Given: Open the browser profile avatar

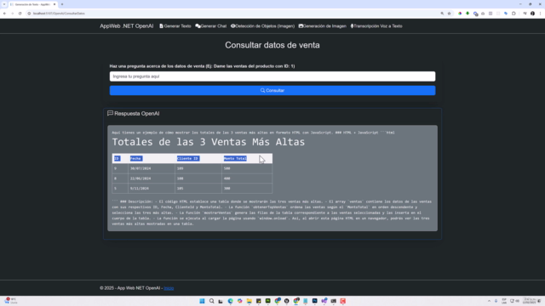Looking at the screenshot, I should (532, 14).
